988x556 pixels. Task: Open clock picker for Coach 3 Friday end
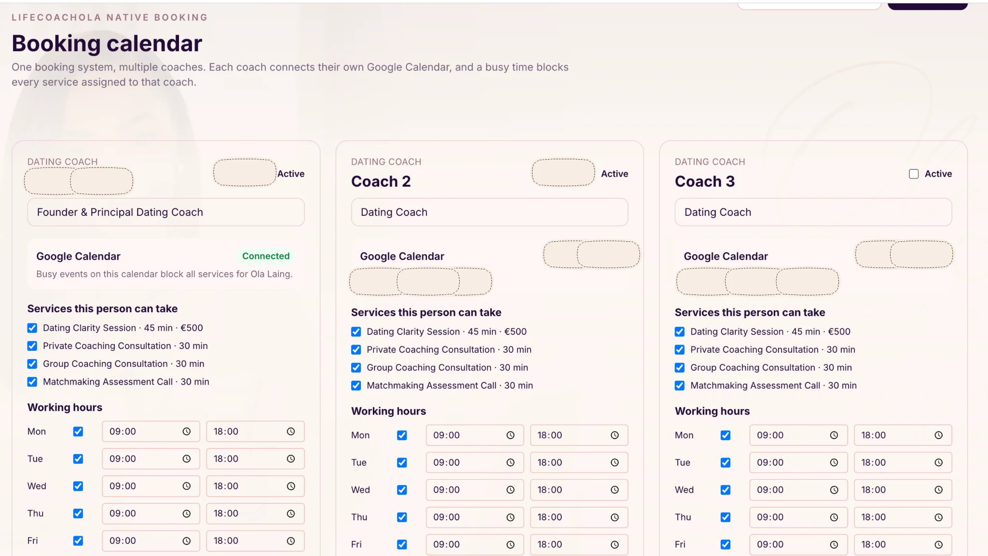point(938,544)
